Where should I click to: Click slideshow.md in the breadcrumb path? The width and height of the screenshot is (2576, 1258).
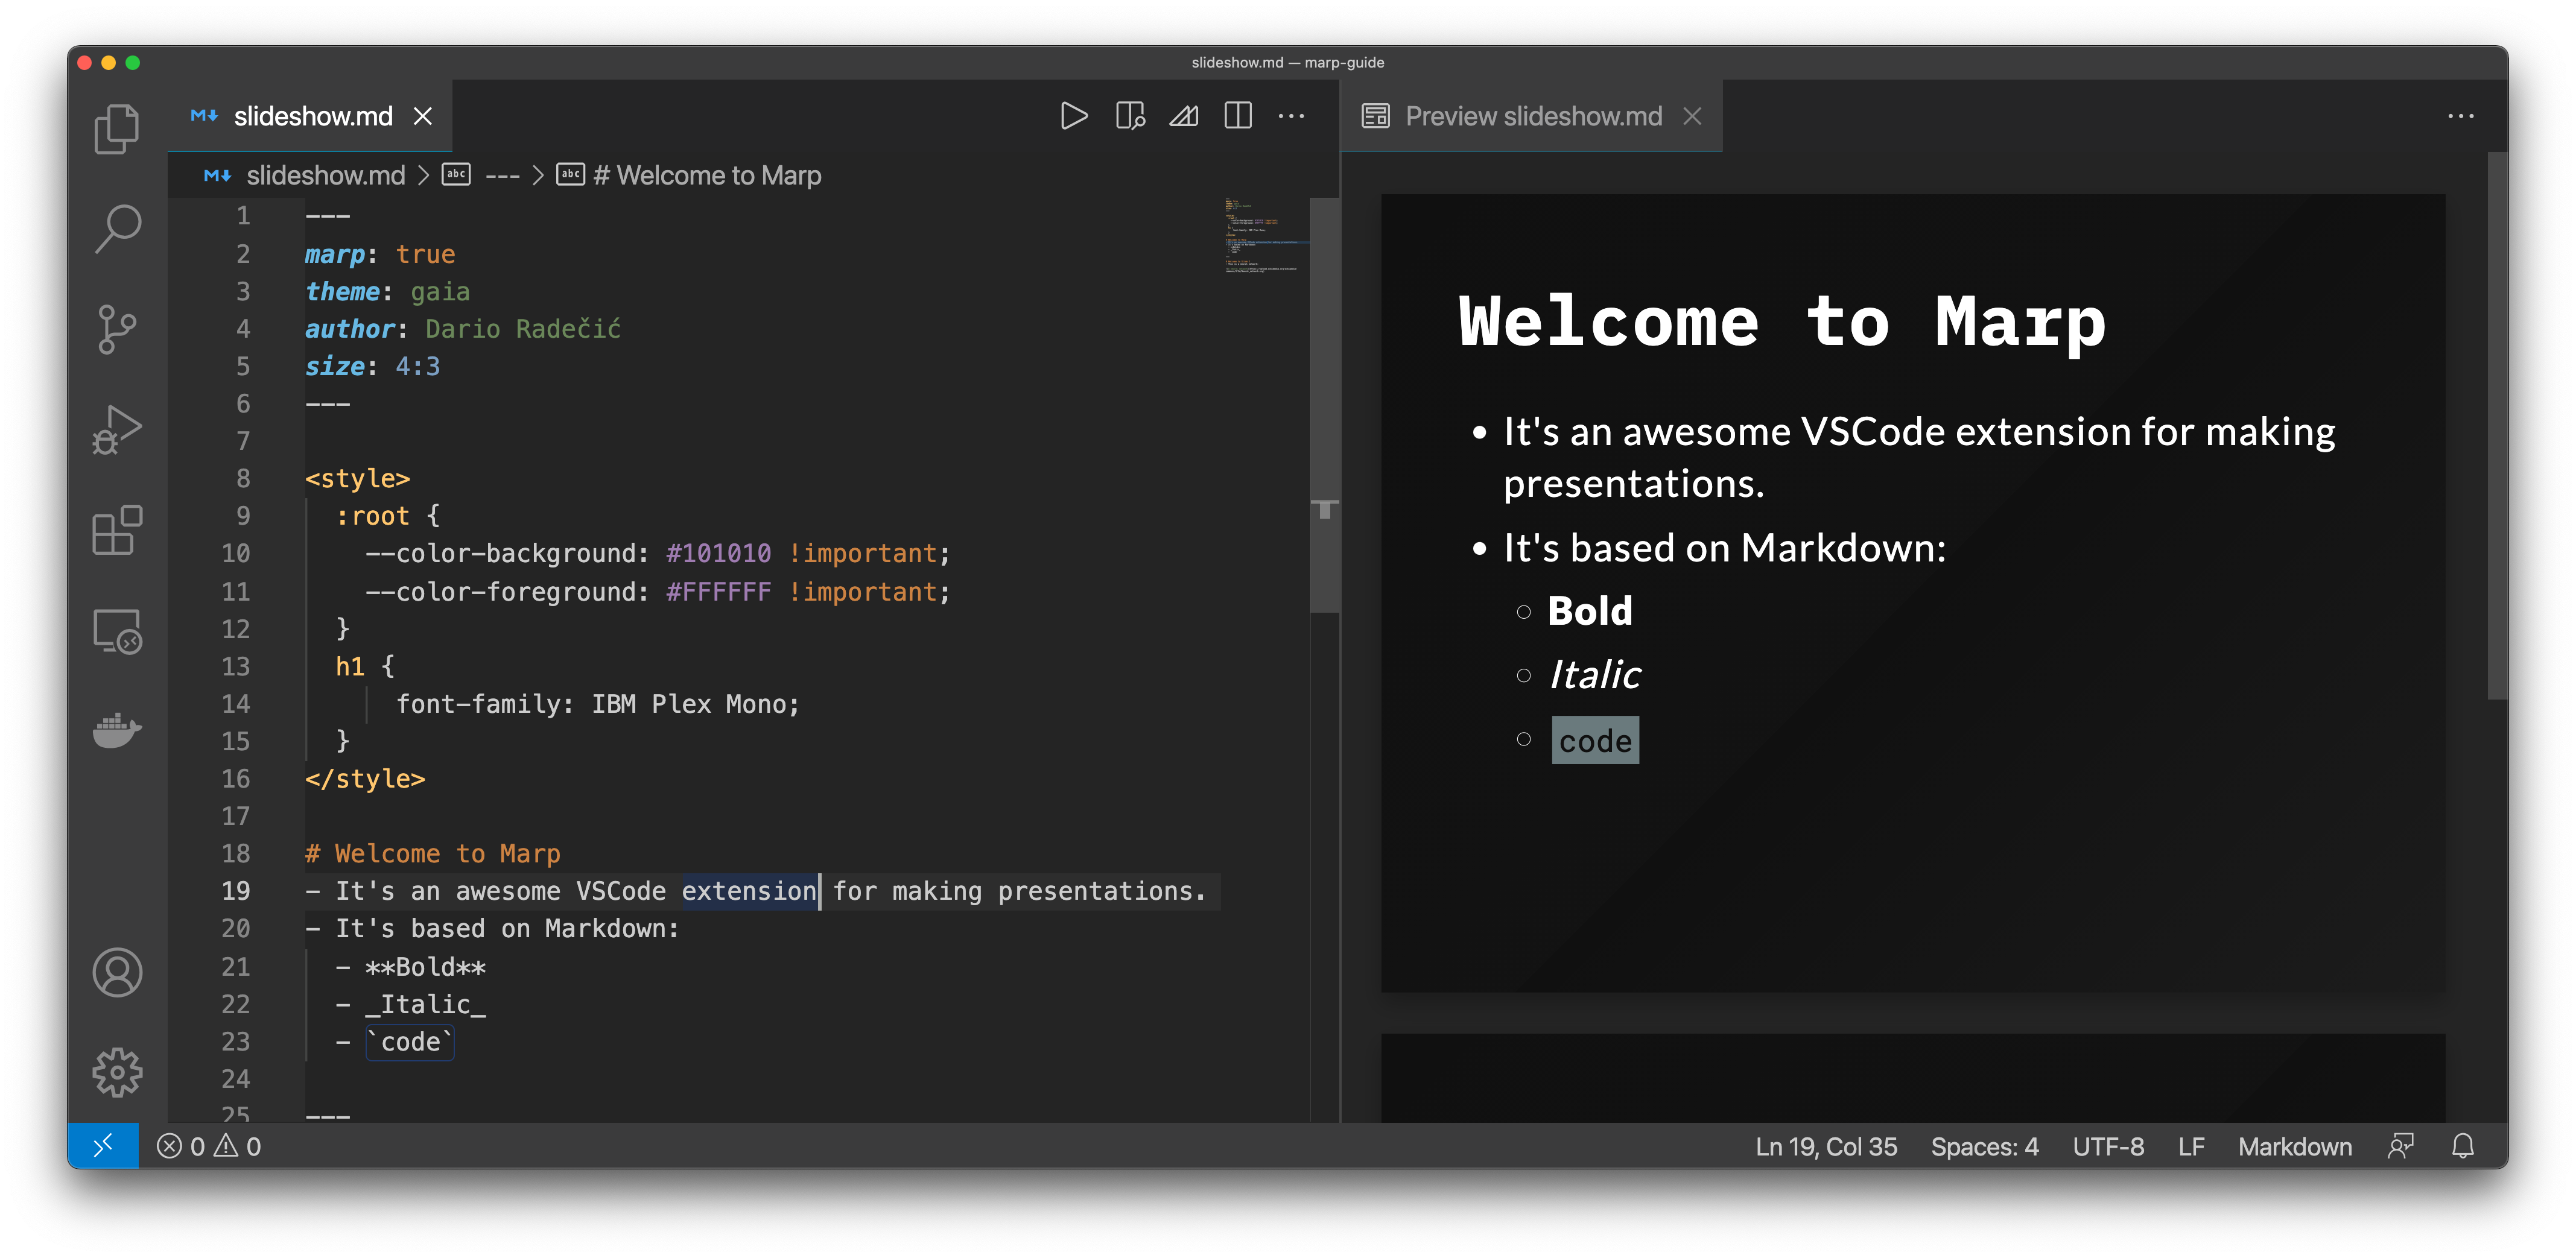[x=325, y=176]
